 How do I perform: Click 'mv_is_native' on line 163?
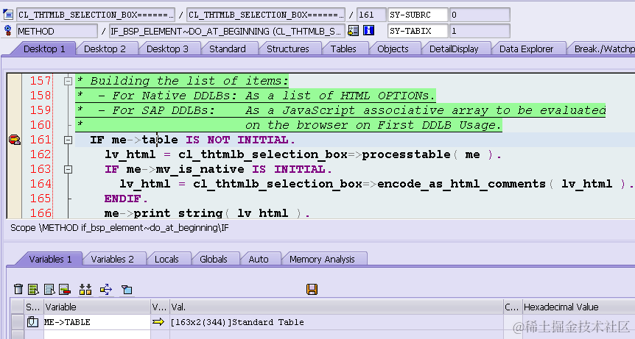click(x=200, y=169)
